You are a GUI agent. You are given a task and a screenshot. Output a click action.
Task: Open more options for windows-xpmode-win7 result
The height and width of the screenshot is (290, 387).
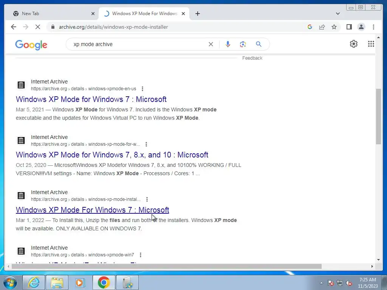pyautogui.click(x=140, y=255)
